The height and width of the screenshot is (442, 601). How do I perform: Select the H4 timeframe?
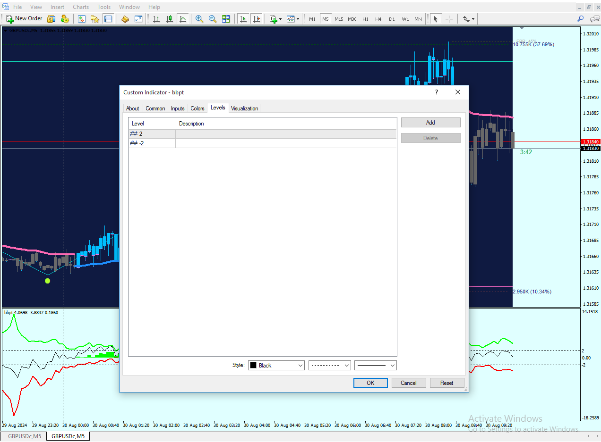378,19
